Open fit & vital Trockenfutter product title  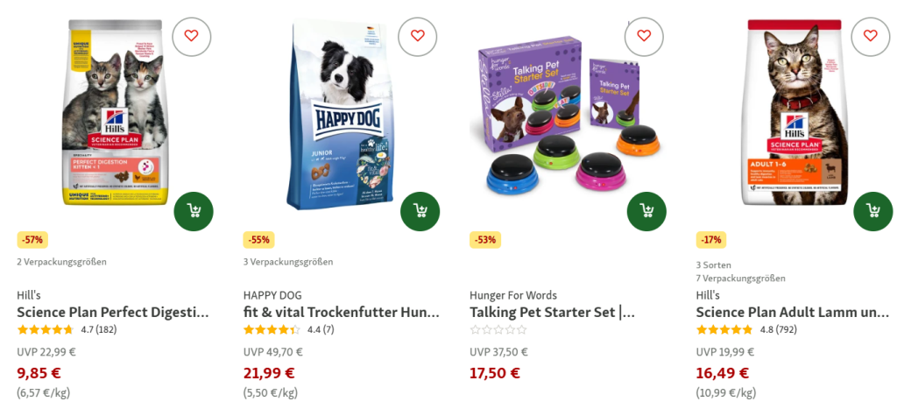coord(342,312)
